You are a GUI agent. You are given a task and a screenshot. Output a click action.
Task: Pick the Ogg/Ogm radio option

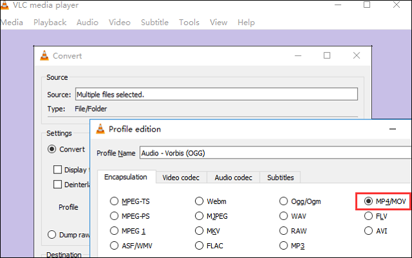point(283,201)
